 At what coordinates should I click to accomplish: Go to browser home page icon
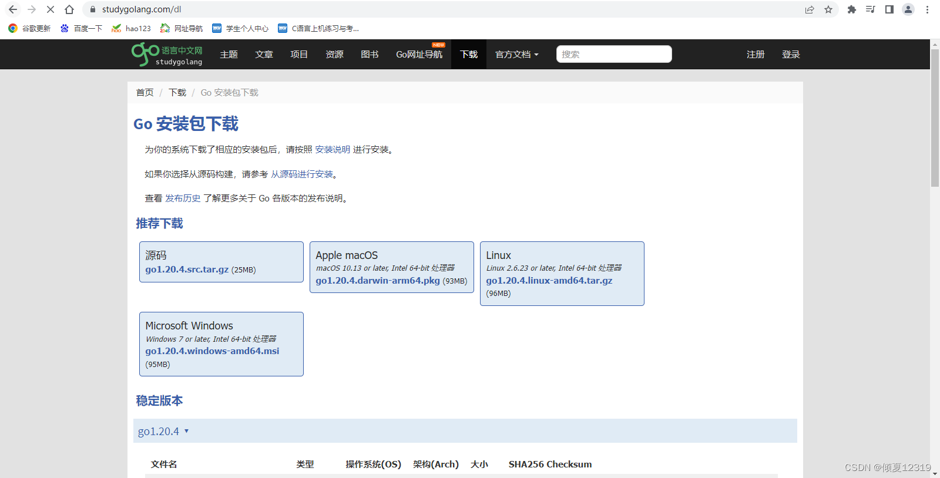(69, 9)
